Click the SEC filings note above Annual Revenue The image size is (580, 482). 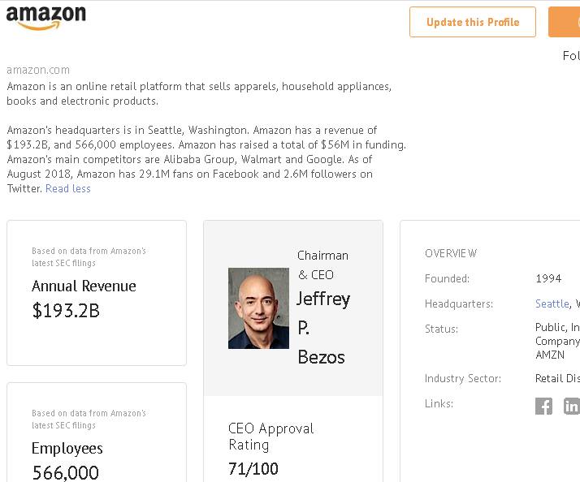tap(89, 257)
